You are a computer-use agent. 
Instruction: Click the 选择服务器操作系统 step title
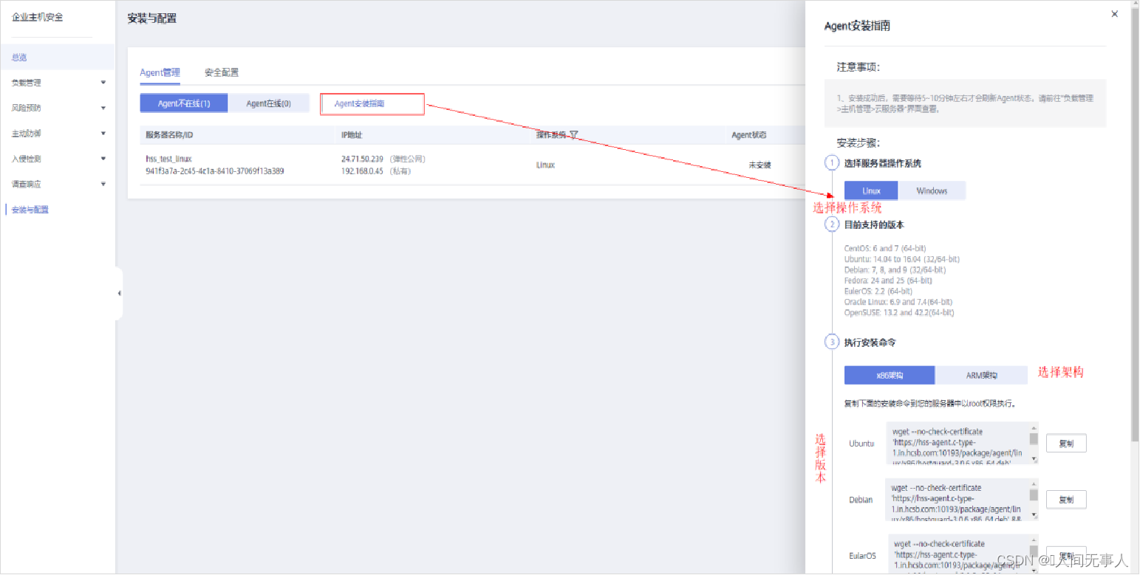point(883,163)
